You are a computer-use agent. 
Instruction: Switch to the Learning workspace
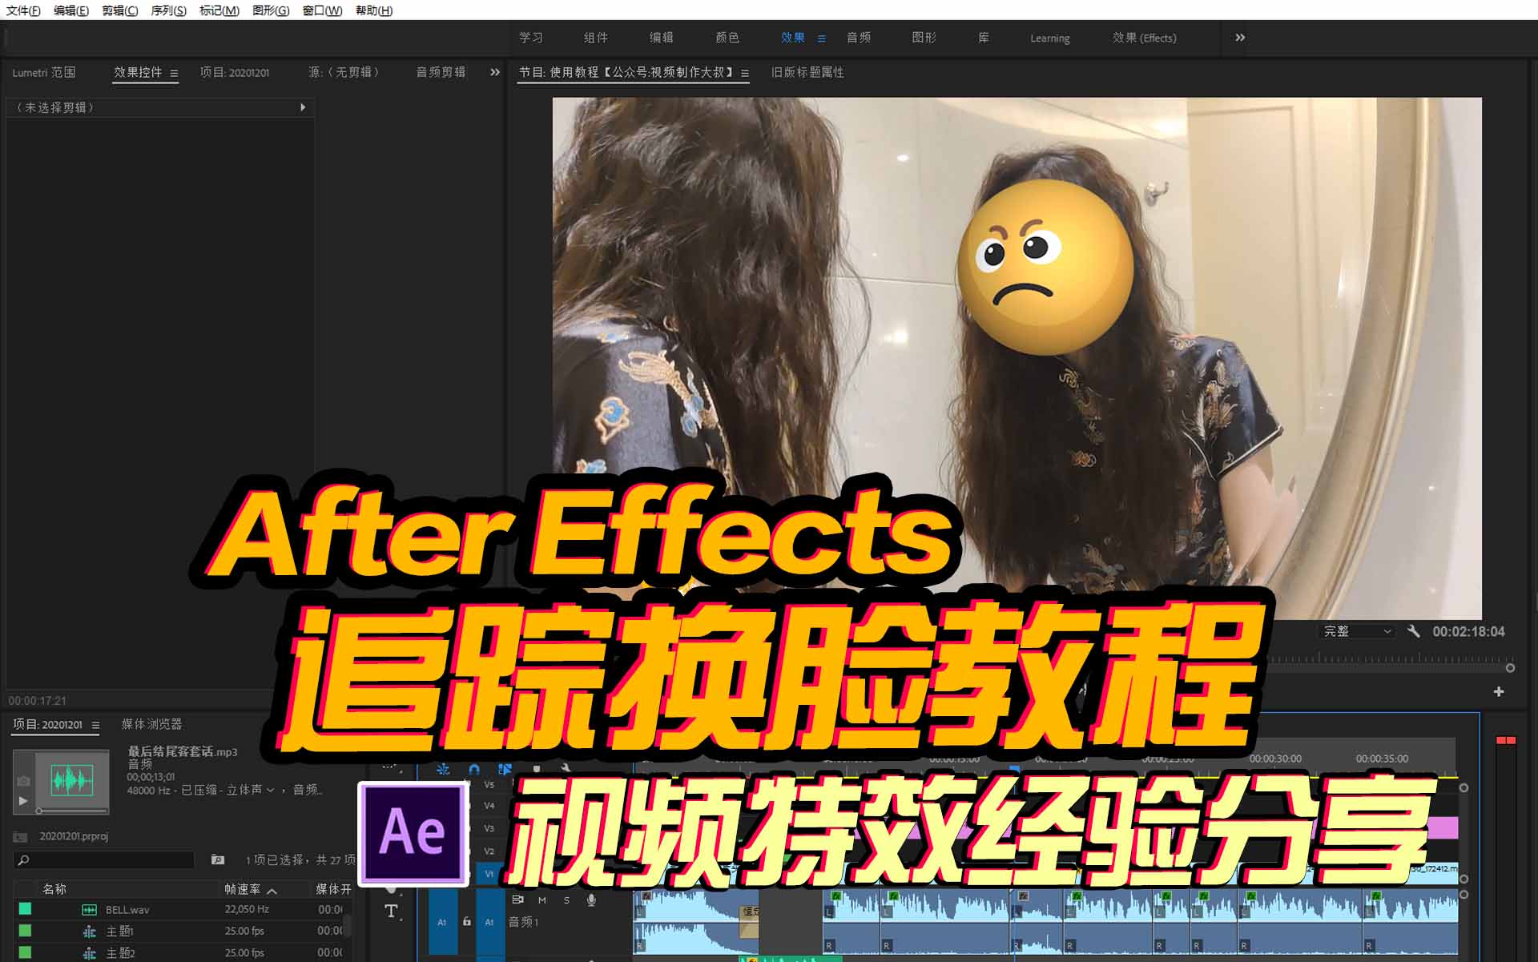click(1050, 38)
